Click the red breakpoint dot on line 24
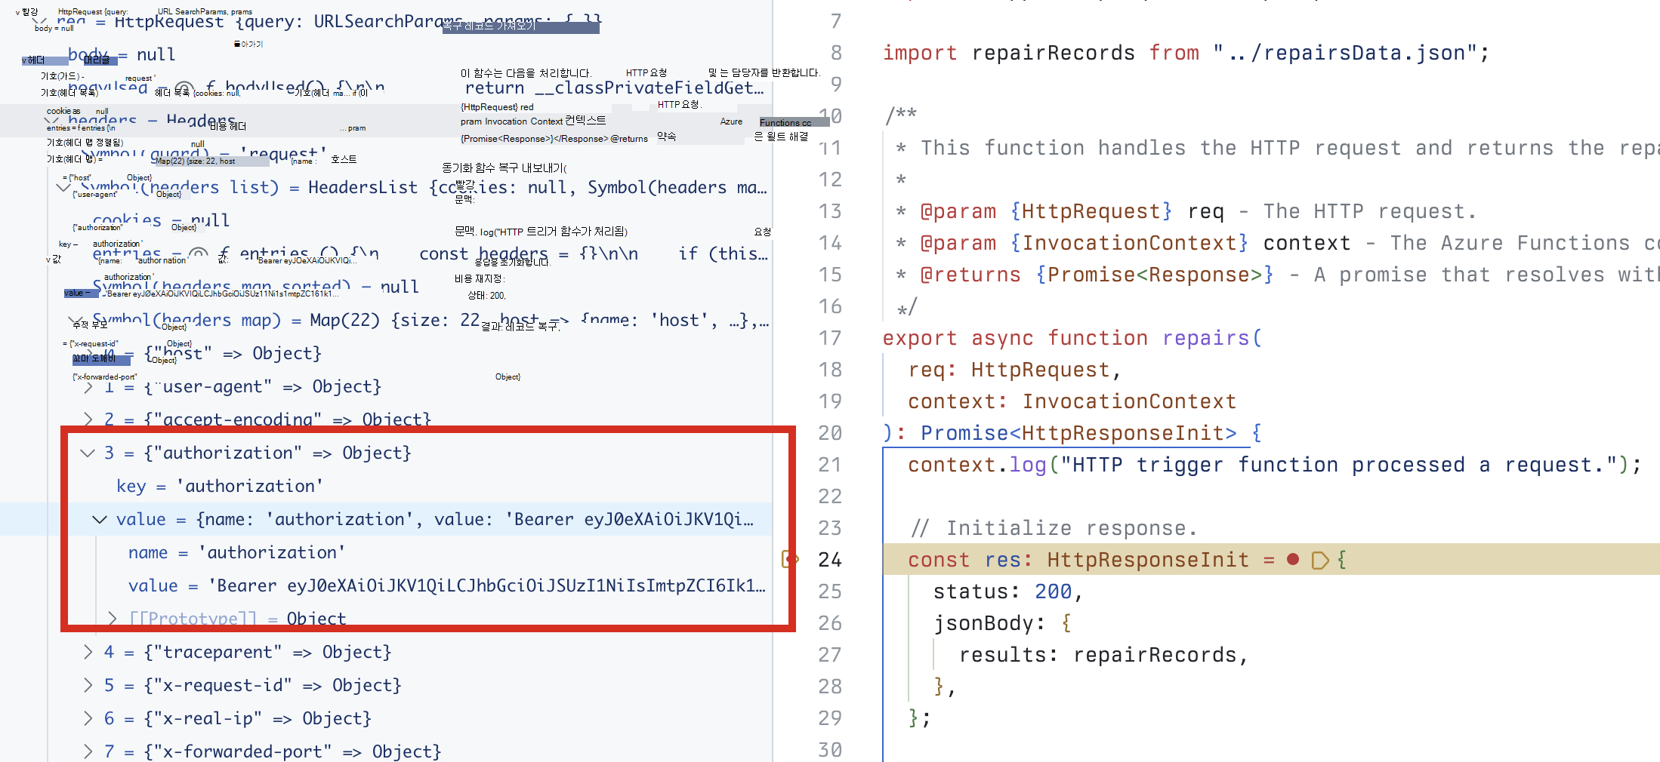This screenshot has width=1660, height=762. pyautogui.click(x=1293, y=559)
